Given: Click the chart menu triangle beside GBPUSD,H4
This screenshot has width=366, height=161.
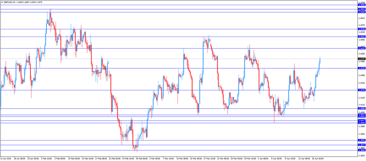Looking at the screenshot, I should (x=1, y=2).
